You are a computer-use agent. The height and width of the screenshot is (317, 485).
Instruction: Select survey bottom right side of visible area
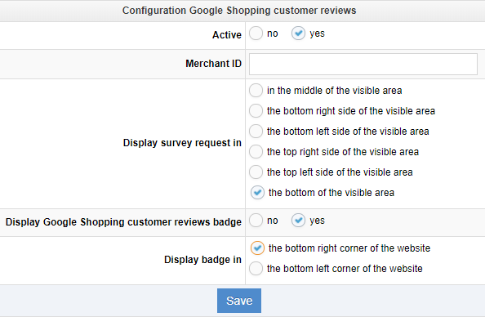256,111
